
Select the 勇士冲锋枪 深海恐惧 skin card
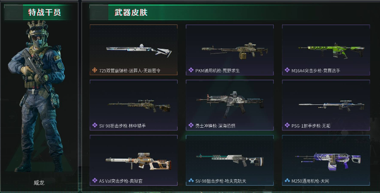click(x=230, y=105)
